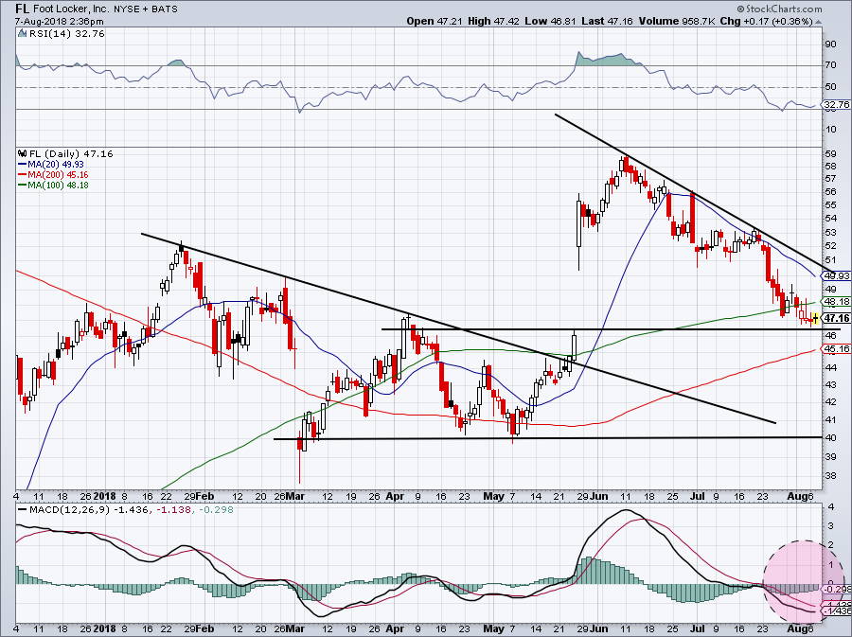The image size is (852, 637).
Task: Click the MA(200) 45.16 legend text
Action: pos(58,175)
